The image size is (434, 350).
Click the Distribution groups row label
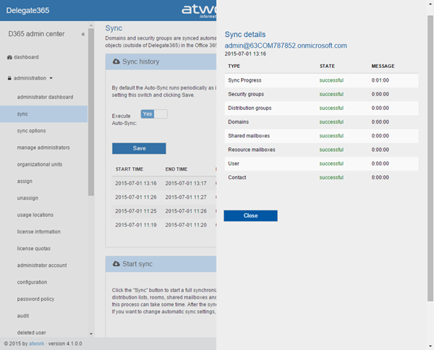pos(250,108)
